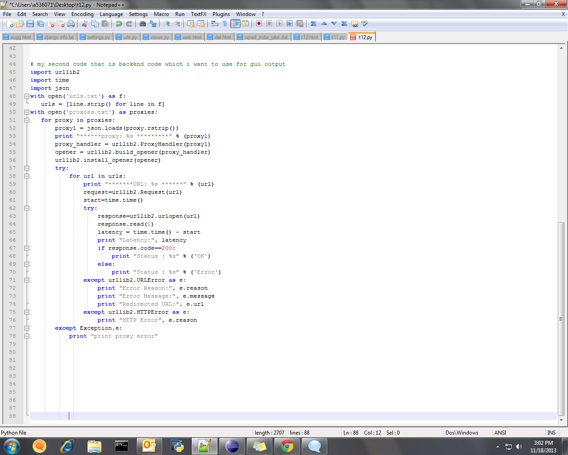Toggle show all characters

(x=225, y=24)
